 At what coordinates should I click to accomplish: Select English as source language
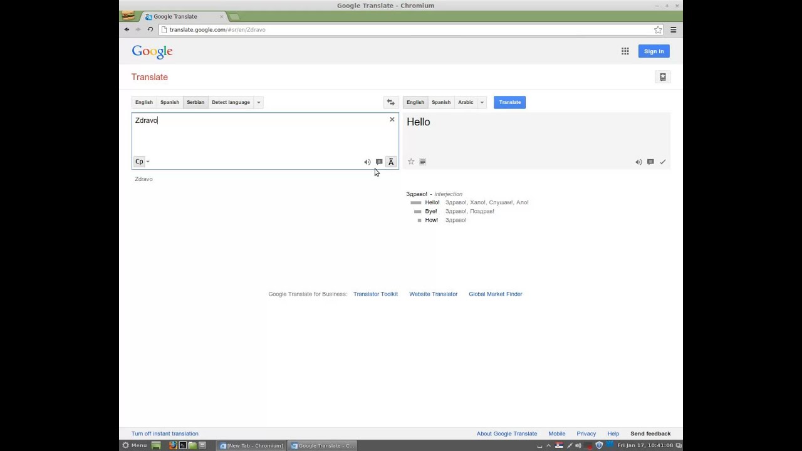coord(144,102)
